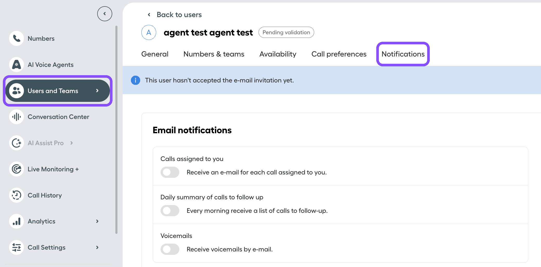Enable emails for calls assigned to you

tap(170, 172)
